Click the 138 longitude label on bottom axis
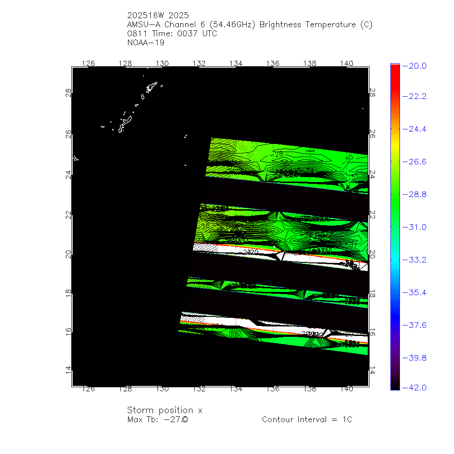454x454 pixels. click(310, 389)
